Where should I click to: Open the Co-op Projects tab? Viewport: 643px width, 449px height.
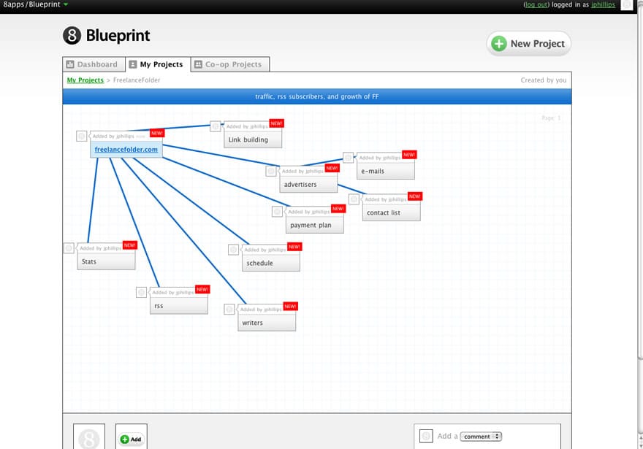coord(229,64)
